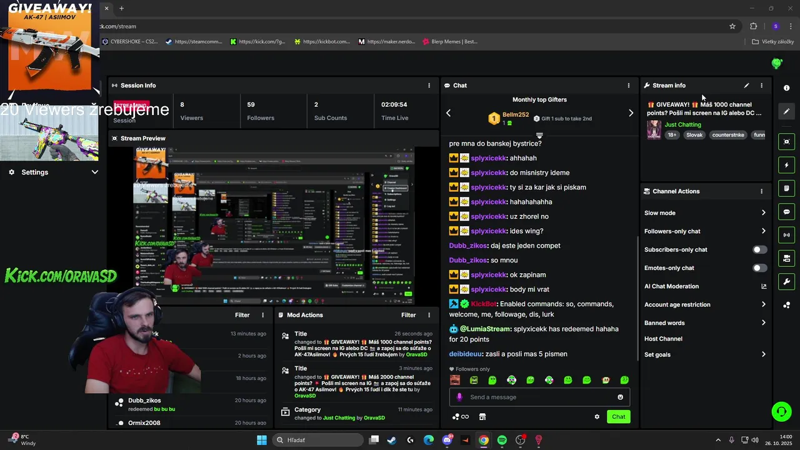Select the pencil edit icon in right sidebar
Image resolution: width=800 pixels, height=450 pixels.
pyautogui.click(x=786, y=111)
